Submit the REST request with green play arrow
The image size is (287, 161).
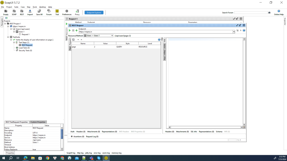(70, 30)
